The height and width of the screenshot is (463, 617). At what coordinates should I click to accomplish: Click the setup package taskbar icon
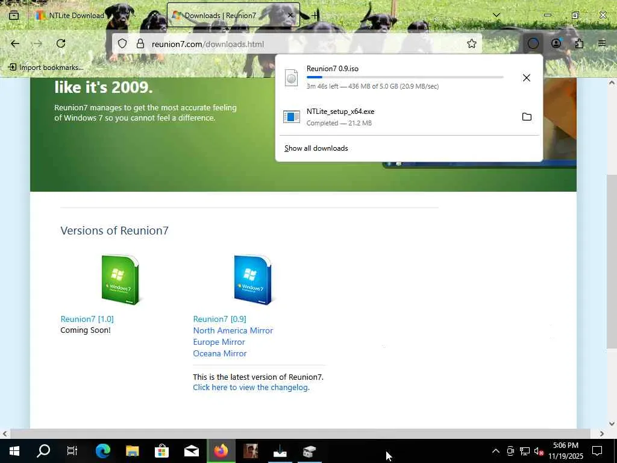(309, 451)
